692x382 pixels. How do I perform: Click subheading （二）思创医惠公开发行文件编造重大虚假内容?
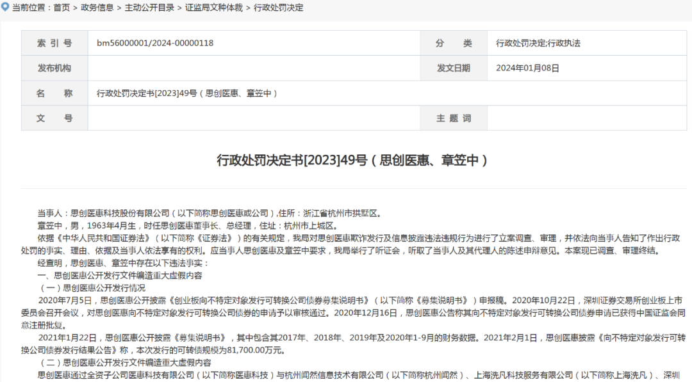pyautogui.click(x=125, y=363)
